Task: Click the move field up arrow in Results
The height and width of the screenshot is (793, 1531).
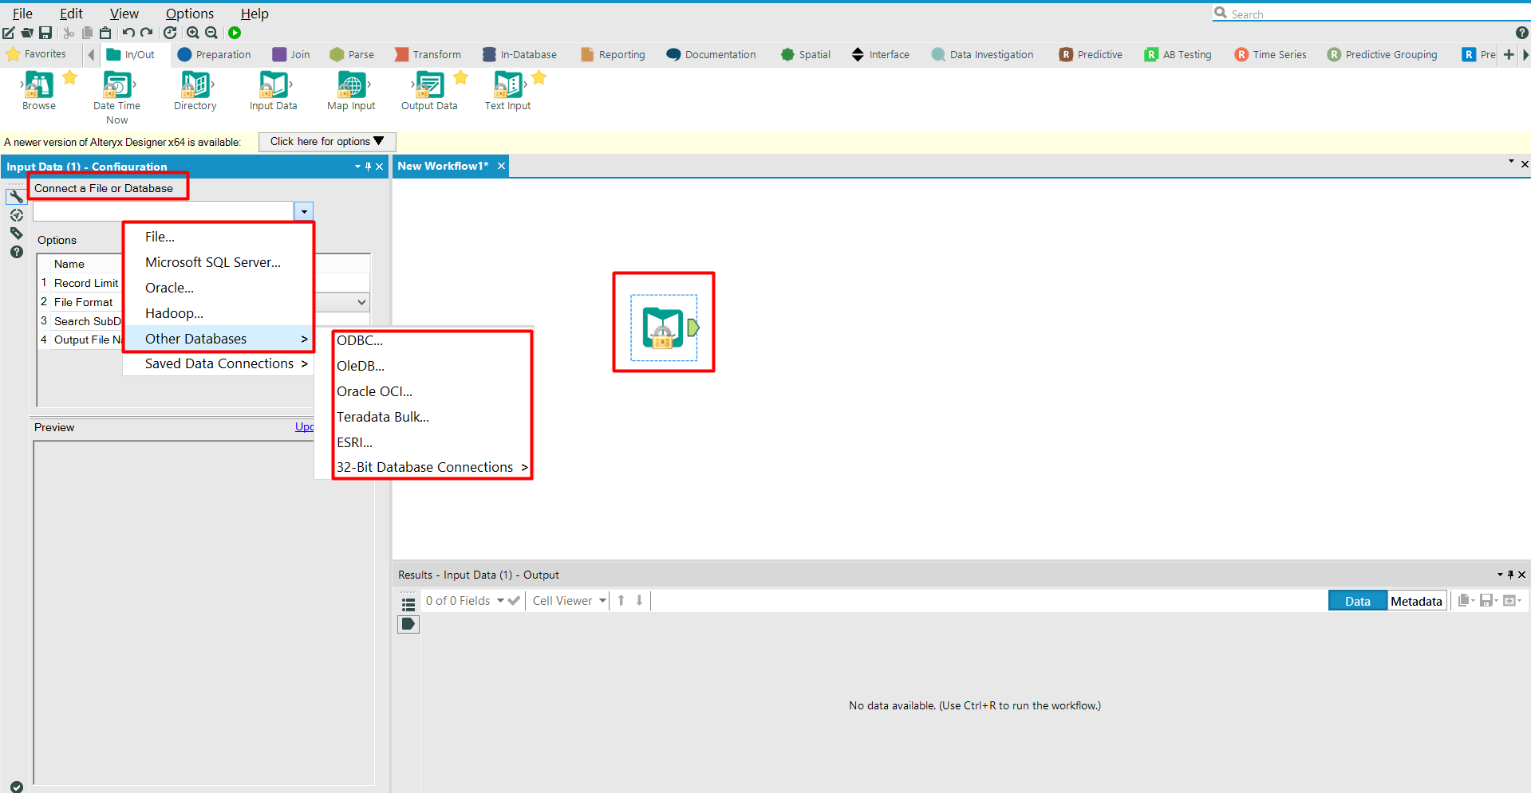Action: [621, 601]
